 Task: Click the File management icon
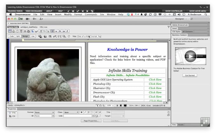point(50,36)
